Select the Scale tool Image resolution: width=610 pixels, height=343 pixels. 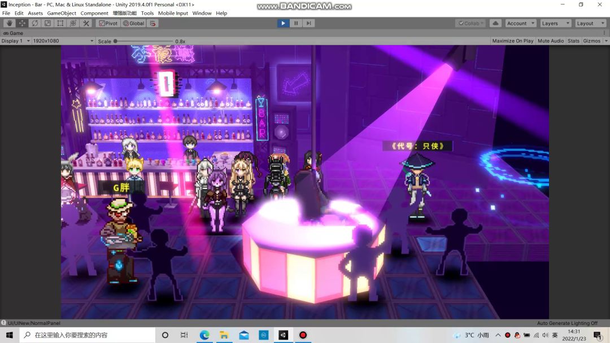point(47,23)
